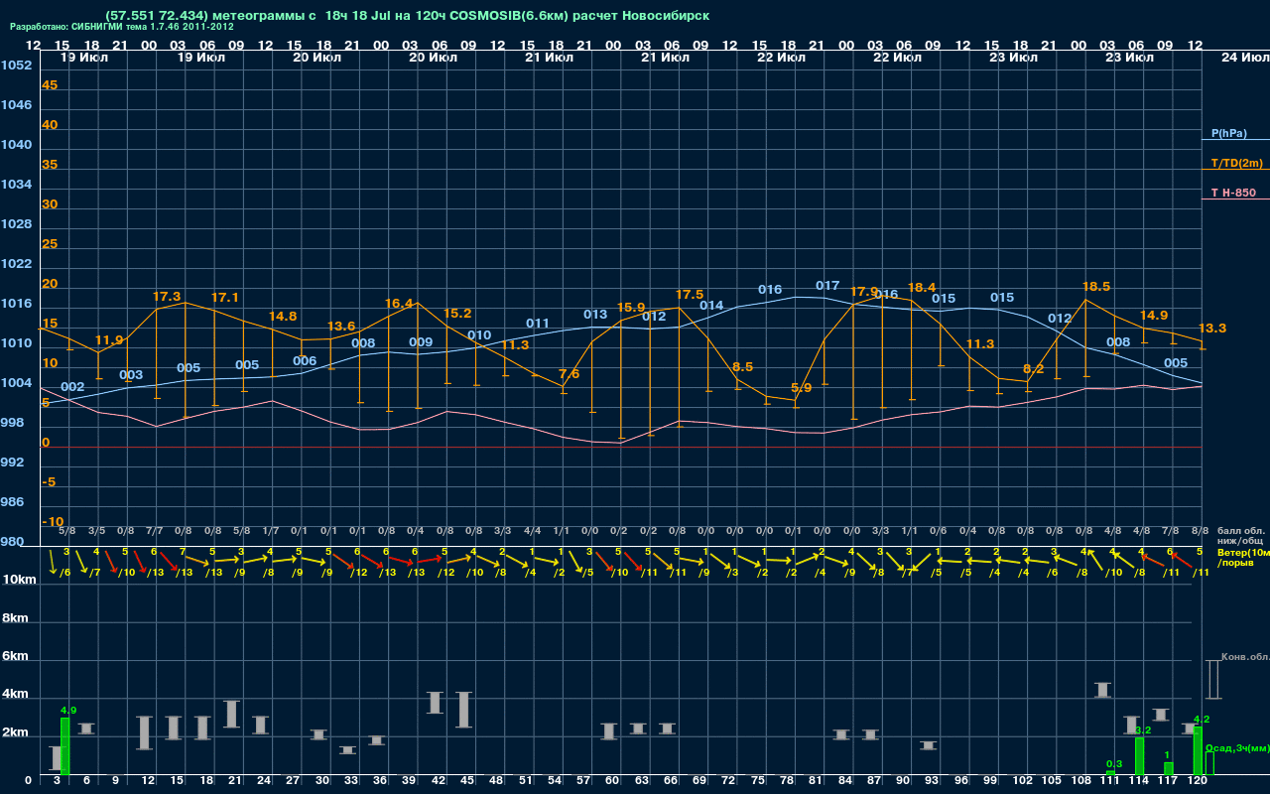Viewport: 1270px width, 794px height.
Task: Click the 45 temperature scale label
Action: click(50, 85)
